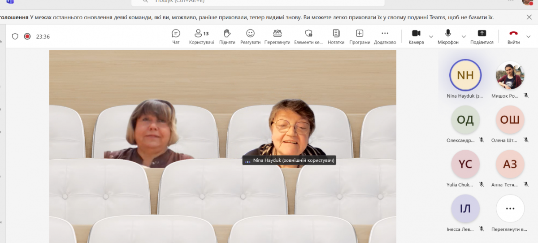Open the Реагувати reactions menu

click(x=250, y=36)
